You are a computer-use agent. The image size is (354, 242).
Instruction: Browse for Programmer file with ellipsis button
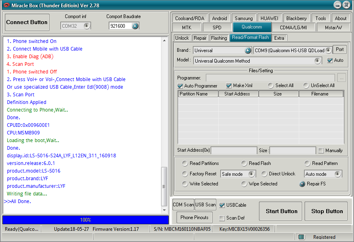(x=342, y=78)
